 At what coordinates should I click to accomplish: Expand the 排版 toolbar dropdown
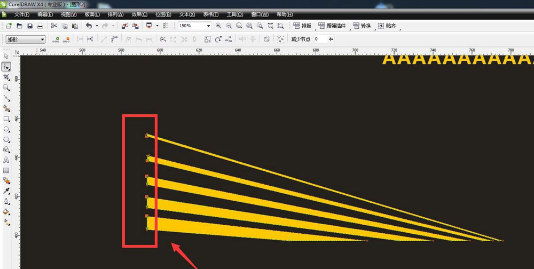coord(303,26)
